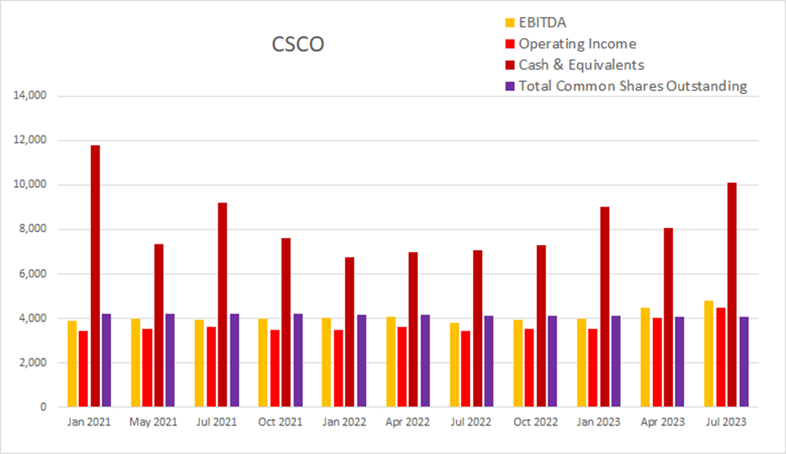Select the Jan 2023 Cash & Equivalents bar
The width and height of the screenshot is (786, 454).
[605, 306]
